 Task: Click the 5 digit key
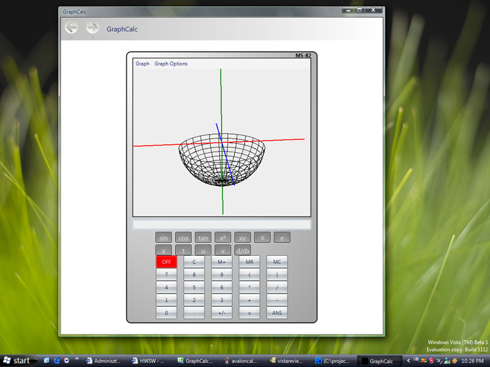[194, 287]
